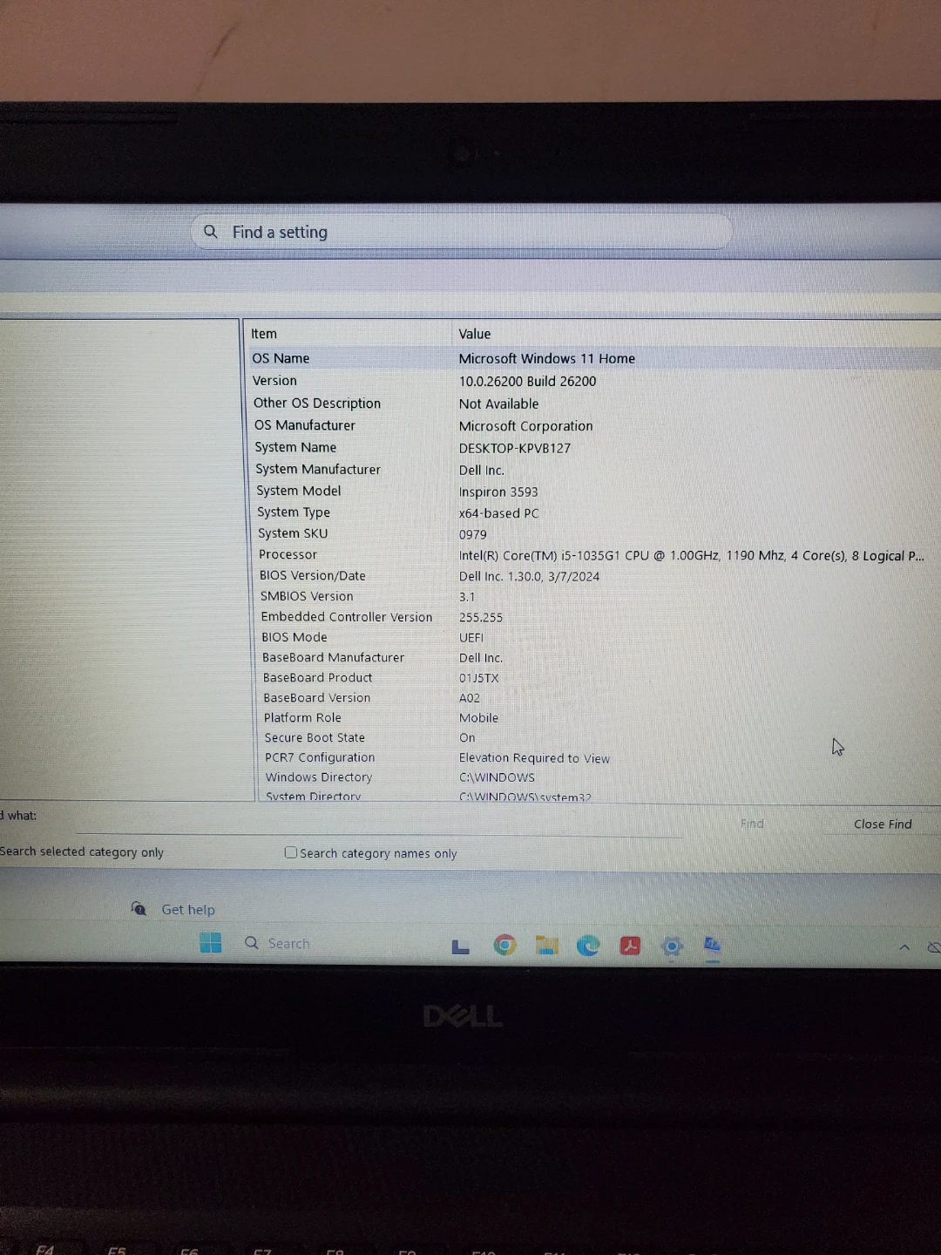Open the Get help link
Image resolution: width=941 pixels, height=1255 pixels.
pyautogui.click(x=188, y=909)
